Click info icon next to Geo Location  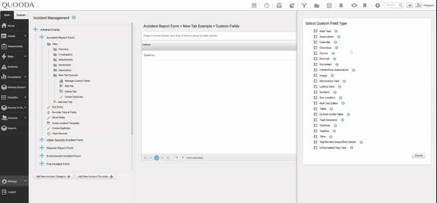[340, 98]
